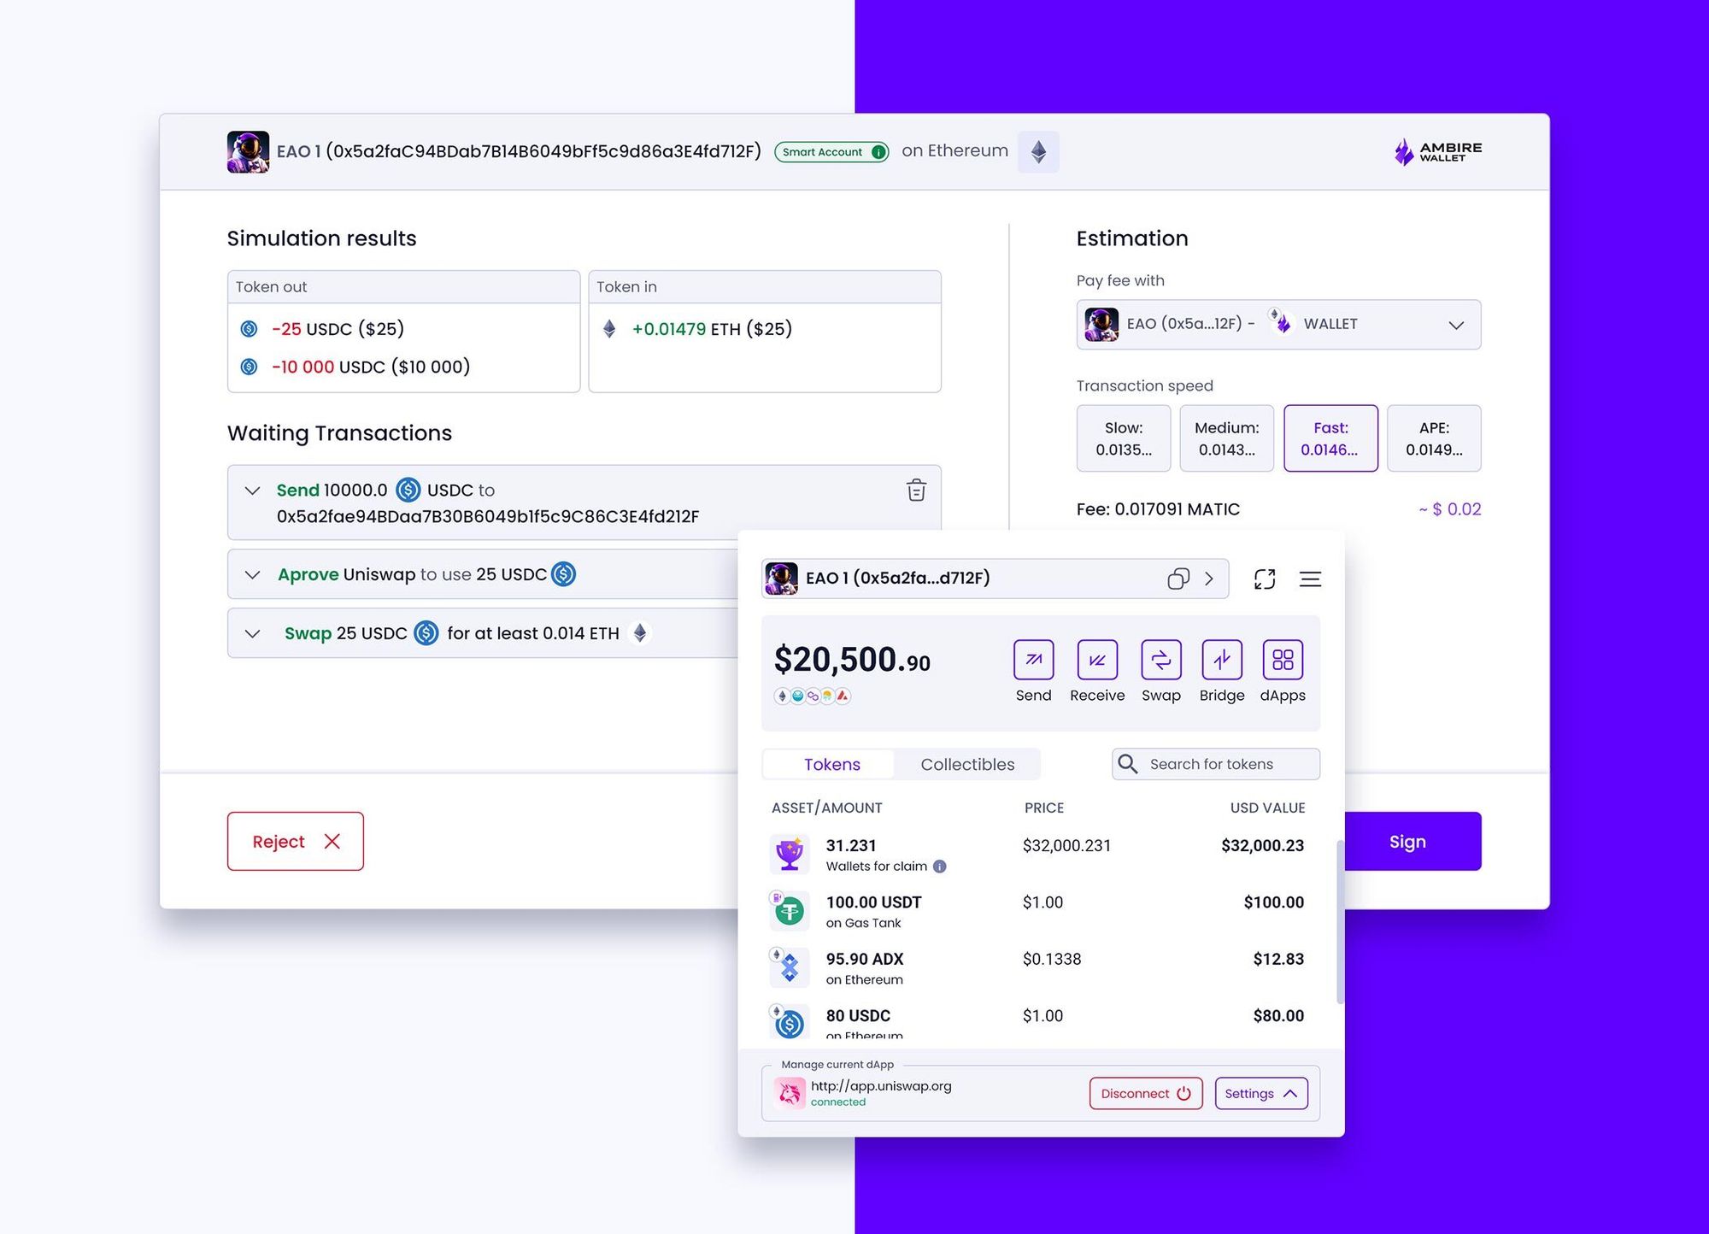Delete the Send 10000.0 USDC transaction
Screen dimensions: 1709x1234
[916, 490]
